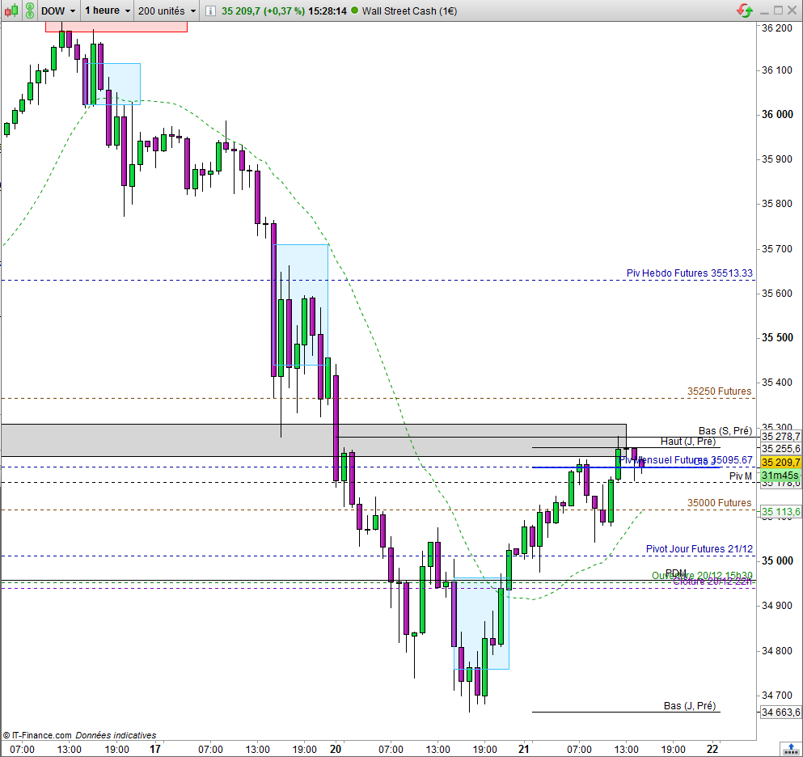Click the yellow 35 209,7 current price tag
803x757 pixels.
[x=780, y=463]
